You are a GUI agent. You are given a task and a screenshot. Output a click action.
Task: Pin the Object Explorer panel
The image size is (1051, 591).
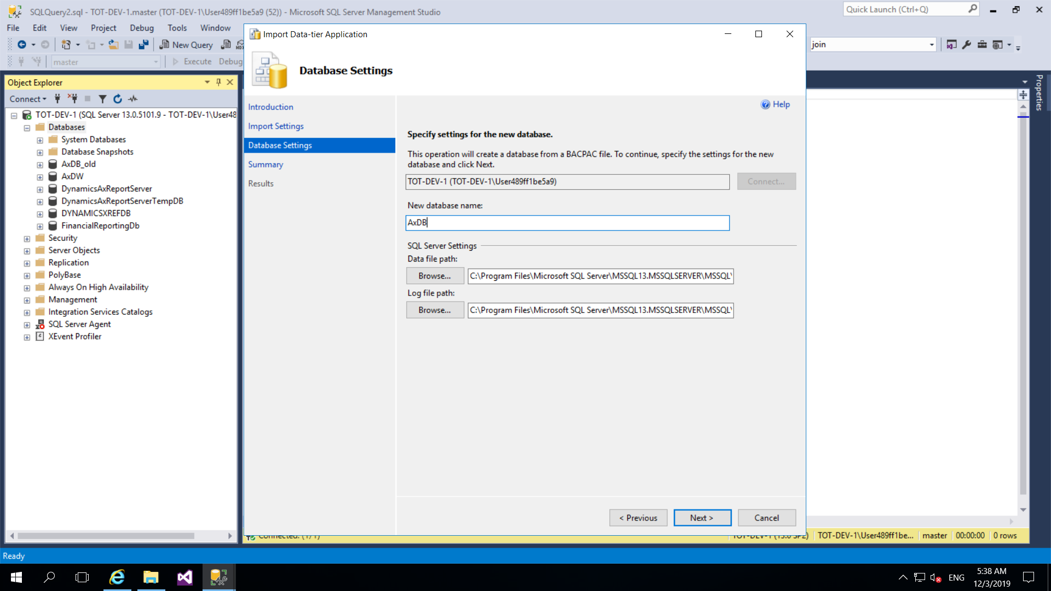click(x=218, y=82)
